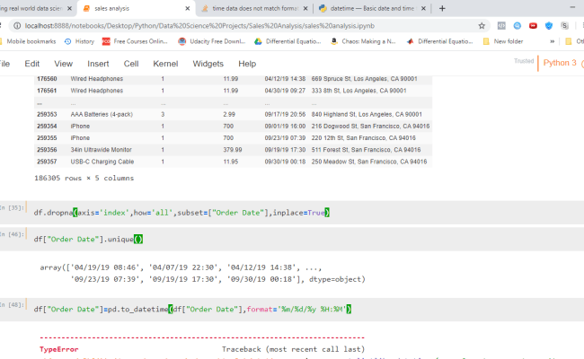The height and width of the screenshot is (359, 584).
Task: Click order date '09/17/19 20:56'
Action: point(285,114)
